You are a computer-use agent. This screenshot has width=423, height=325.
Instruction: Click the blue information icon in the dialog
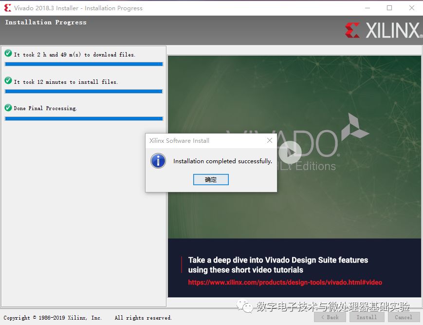coord(158,161)
